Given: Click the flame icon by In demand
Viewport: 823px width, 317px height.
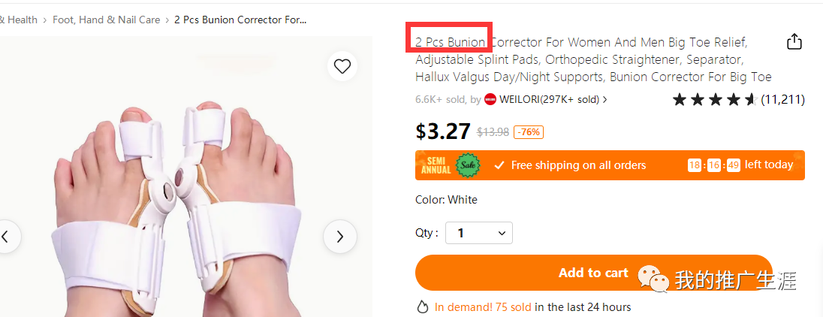Looking at the screenshot, I should pos(423,306).
